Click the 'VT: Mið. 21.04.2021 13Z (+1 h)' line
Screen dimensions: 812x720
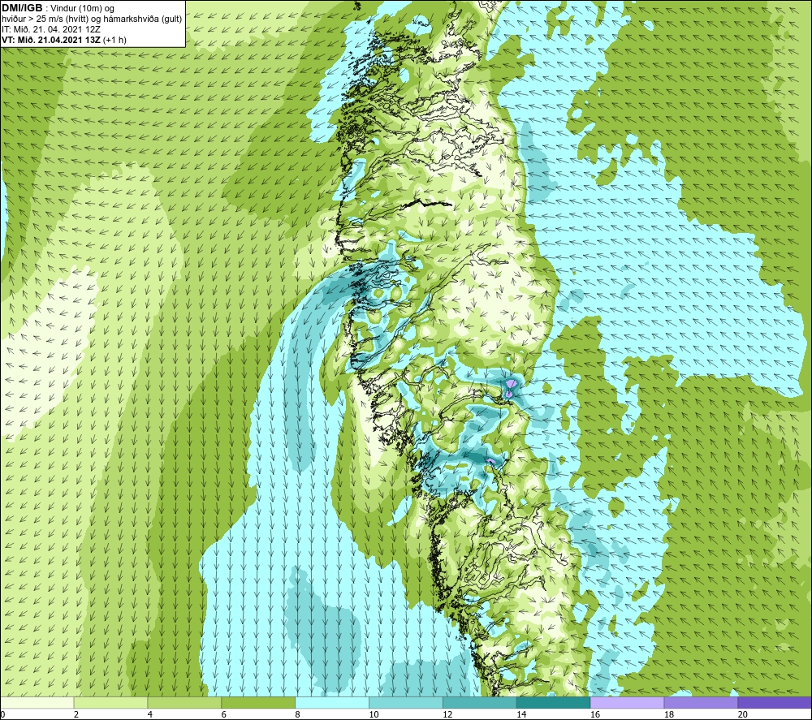(x=63, y=40)
